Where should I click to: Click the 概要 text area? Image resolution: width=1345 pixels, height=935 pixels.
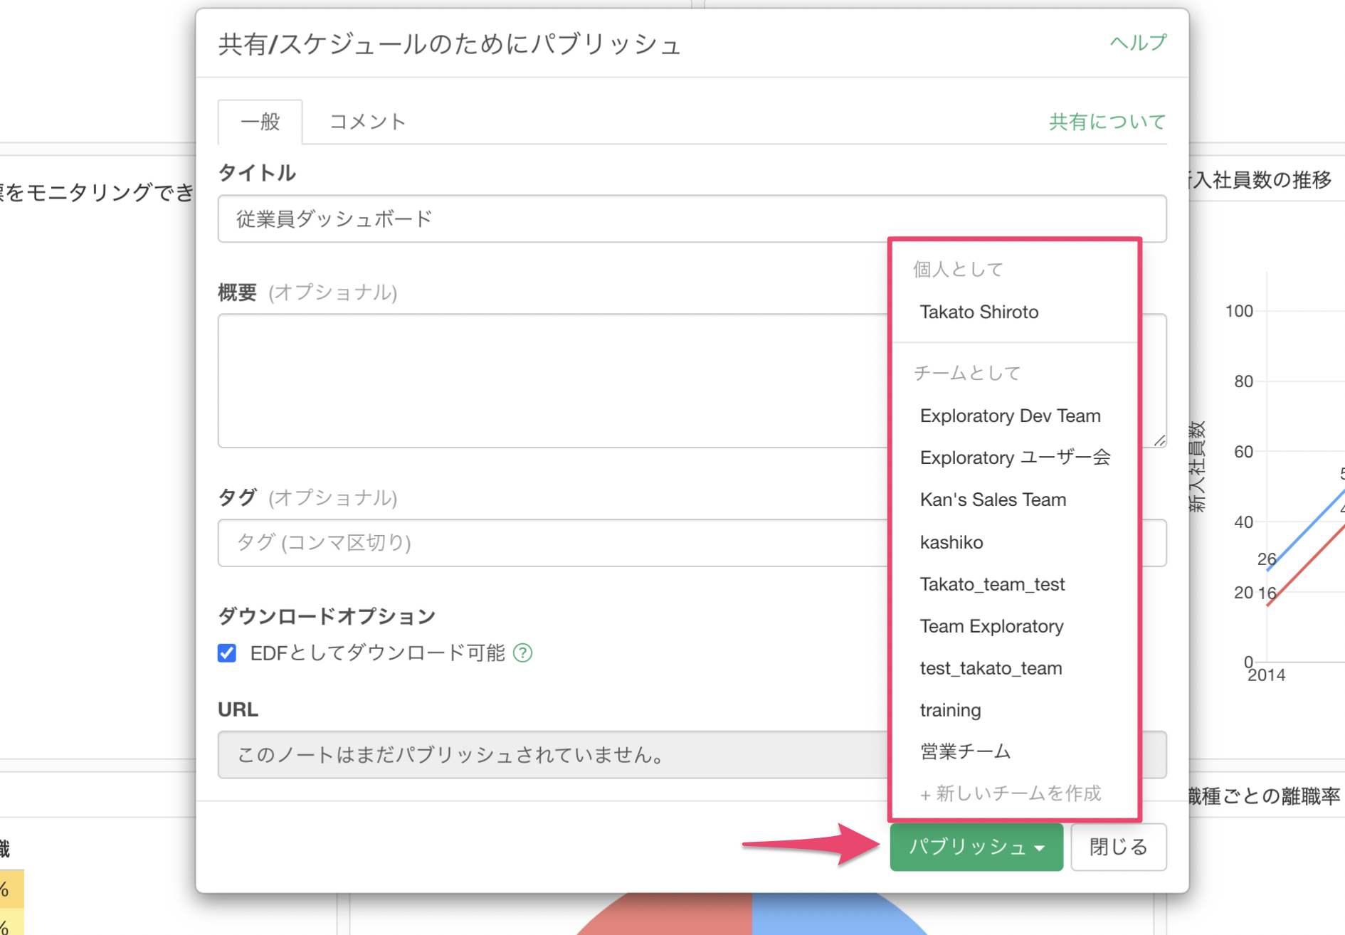pos(552,381)
